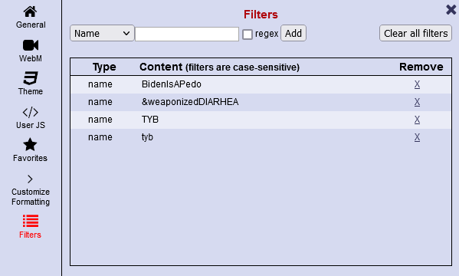Select the Filters label in the sidebar
Image resolution: width=459 pixels, height=276 pixels.
coord(30,235)
